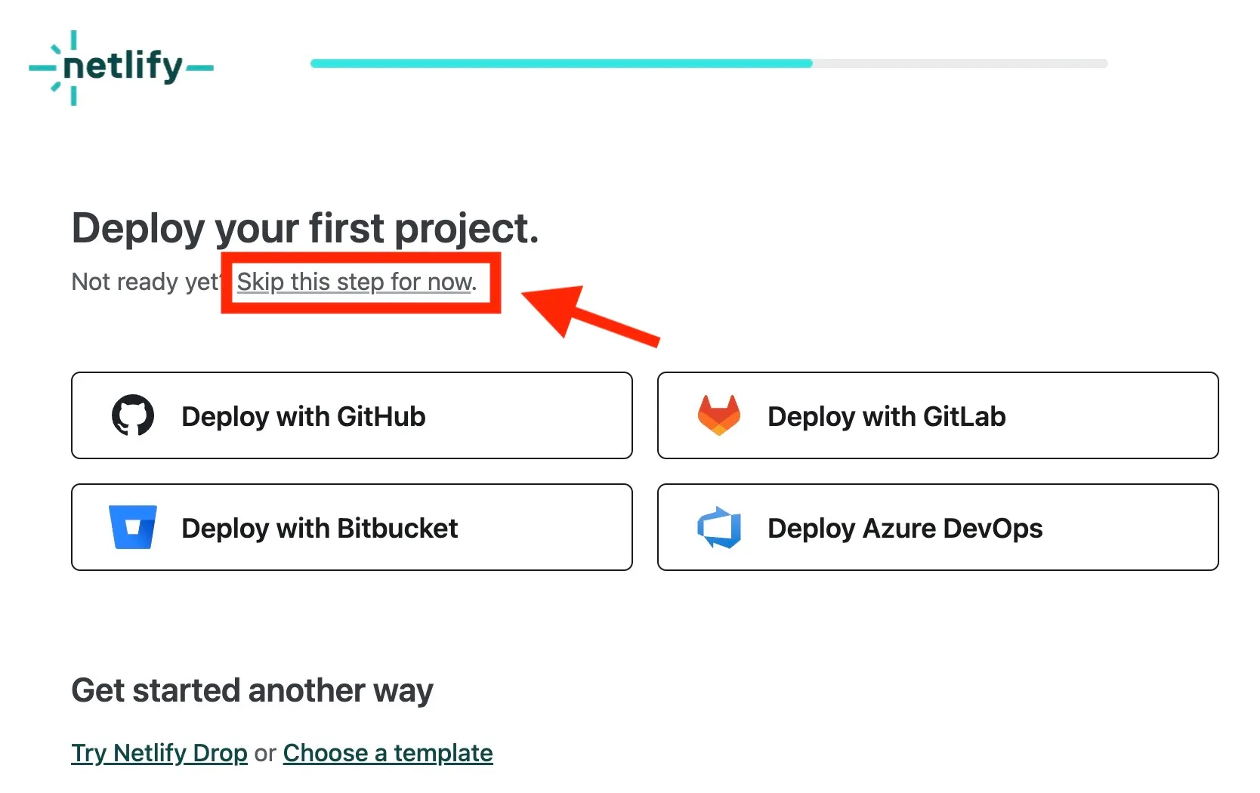The image size is (1260, 793).
Task: Skip this step for now
Action: (357, 282)
